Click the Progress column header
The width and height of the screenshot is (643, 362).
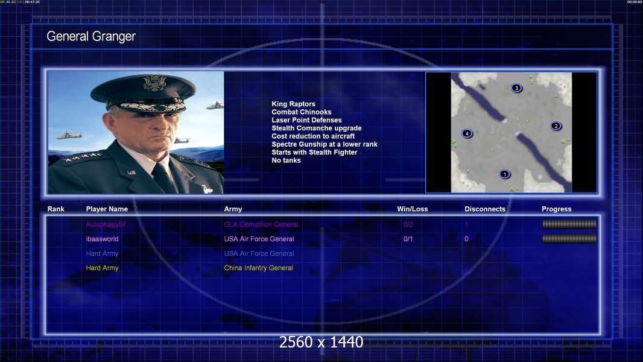point(557,209)
